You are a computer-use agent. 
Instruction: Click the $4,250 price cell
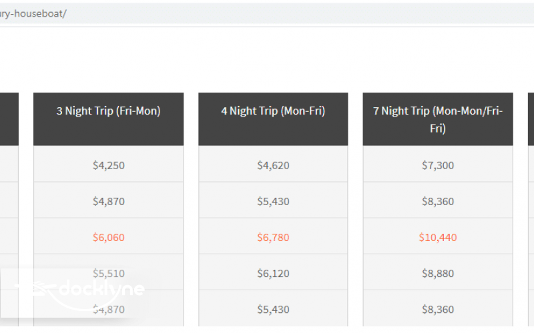(x=108, y=165)
